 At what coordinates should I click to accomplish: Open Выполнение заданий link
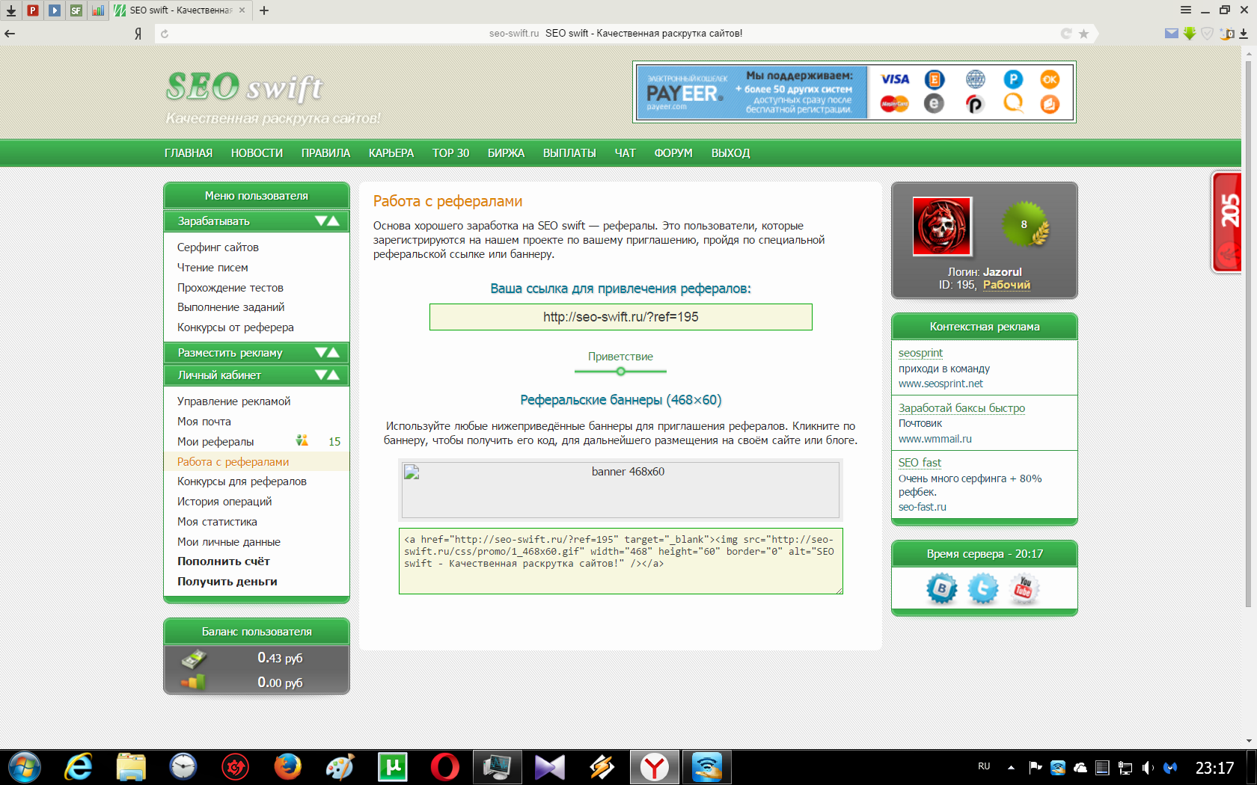(230, 307)
